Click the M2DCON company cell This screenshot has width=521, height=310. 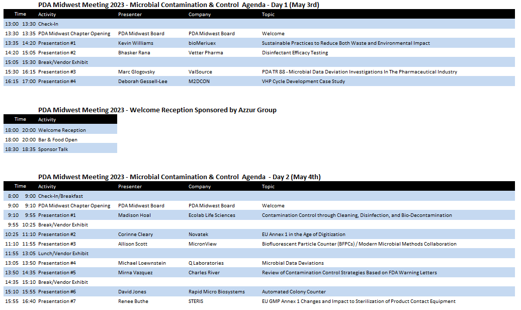coord(199,82)
